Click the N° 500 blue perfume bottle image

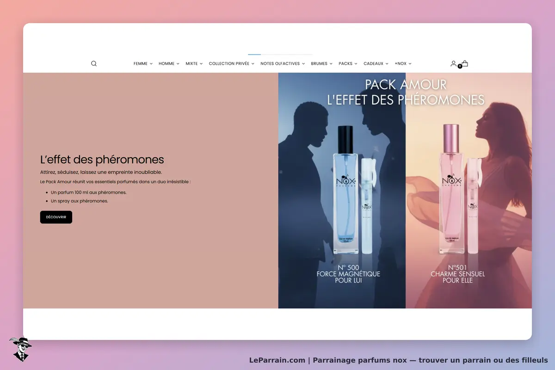click(x=345, y=190)
